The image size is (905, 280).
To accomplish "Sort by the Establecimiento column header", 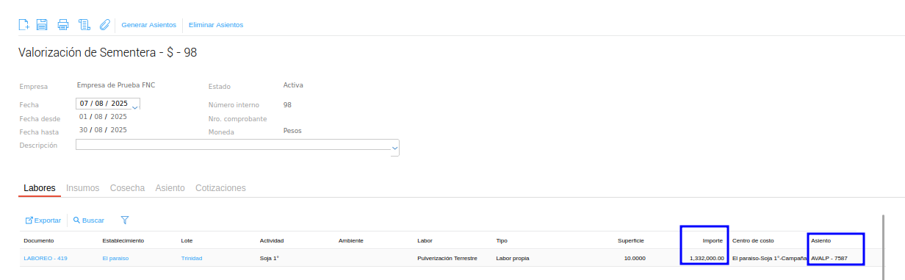I will pyautogui.click(x=123, y=241).
